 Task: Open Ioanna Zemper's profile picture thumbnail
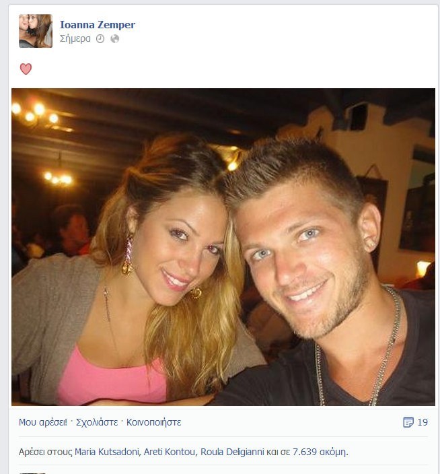pyautogui.click(x=36, y=31)
